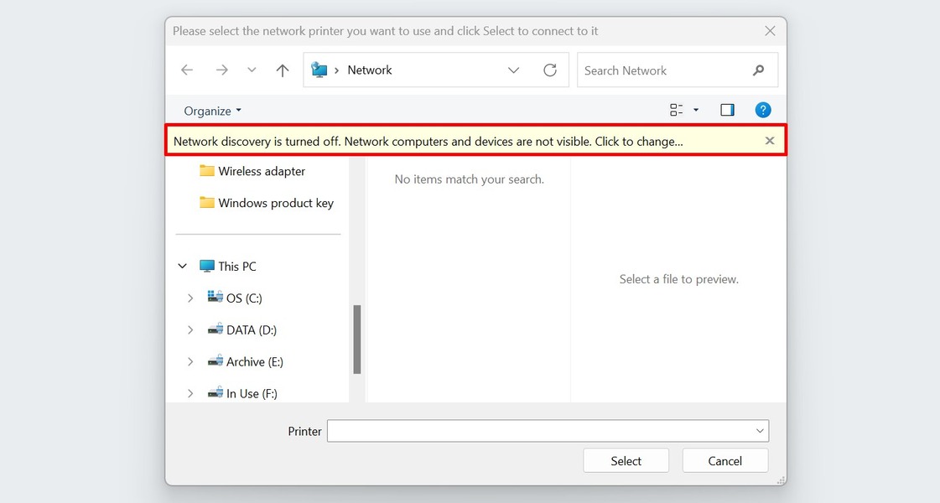This screenshot has height=503, width=940.
Task: Dismiss the network discovery notification
Action: pos(769,140)
